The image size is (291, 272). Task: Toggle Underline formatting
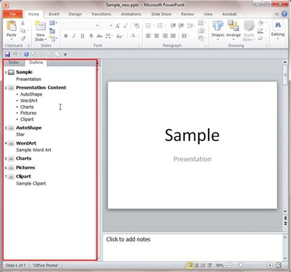[x=82, y=36]
